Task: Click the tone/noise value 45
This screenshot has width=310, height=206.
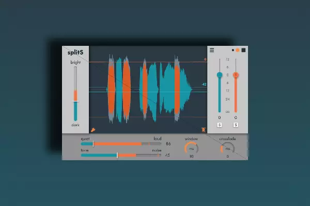Action: pos(167,155)
